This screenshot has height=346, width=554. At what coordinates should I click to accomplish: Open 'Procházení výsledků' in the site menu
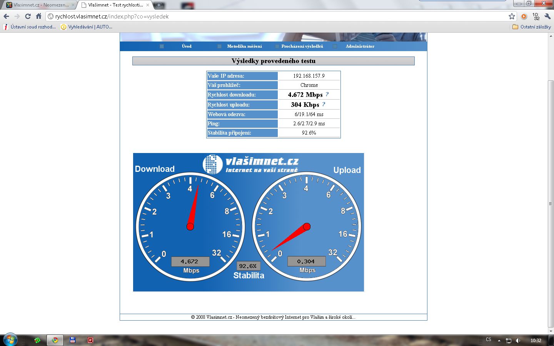pyautogui.click(x=302, y=46)
